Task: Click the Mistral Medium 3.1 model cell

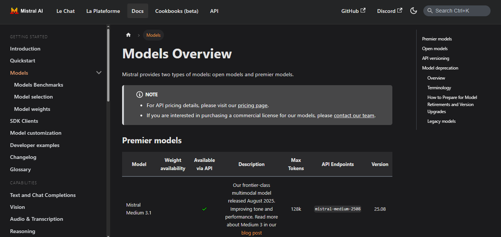Action: [139, 209]
